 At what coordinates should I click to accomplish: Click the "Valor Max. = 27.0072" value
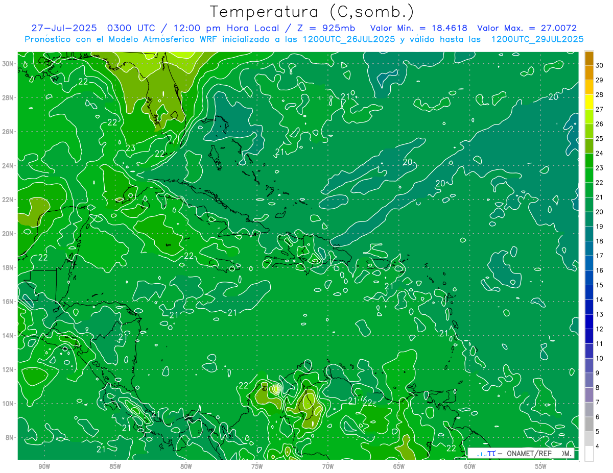(527, 28)
